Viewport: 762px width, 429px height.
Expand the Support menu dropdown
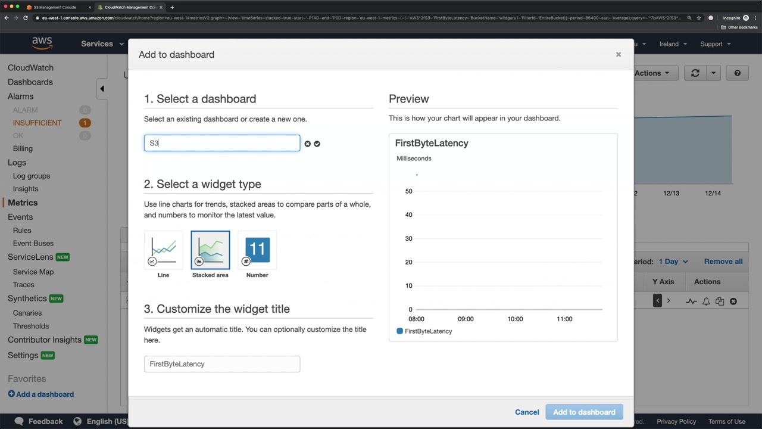click(715, 44)
